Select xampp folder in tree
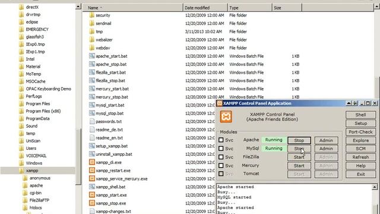380x214 pixels. pos(32,171)
